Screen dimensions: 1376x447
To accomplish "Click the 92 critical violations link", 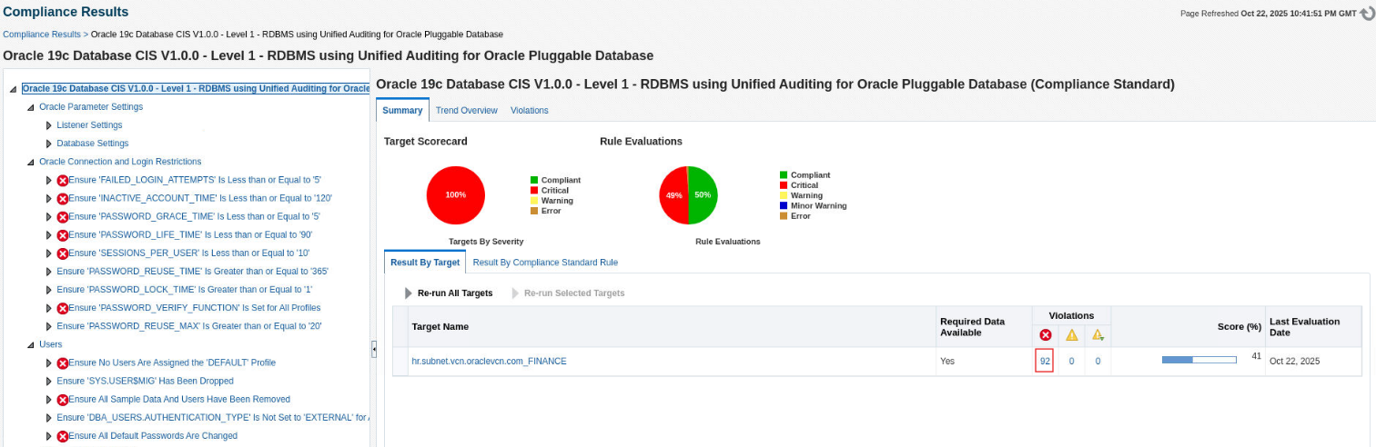I will tap(1045, 361).
